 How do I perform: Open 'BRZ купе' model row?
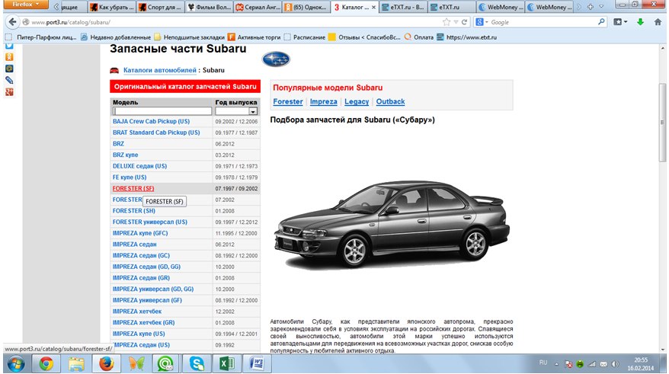[126, 155]
